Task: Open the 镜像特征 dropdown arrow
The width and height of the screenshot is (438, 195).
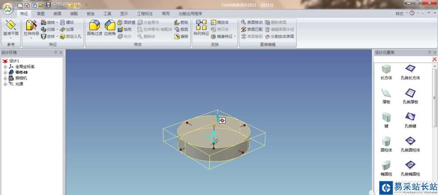Action: [x=235, y=36]
